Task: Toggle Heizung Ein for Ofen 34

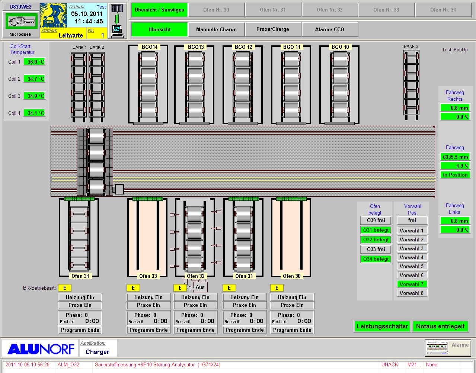Action: (x=80, y=297)
